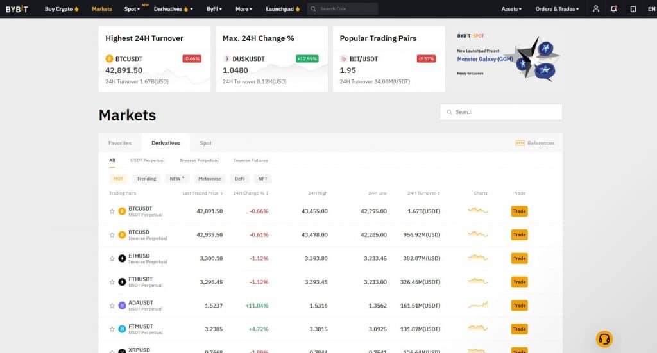Open the notifications bell icon

pos(614,9)
